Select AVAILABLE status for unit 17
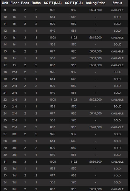Viewport: 130px width, 191px height. 117,65
